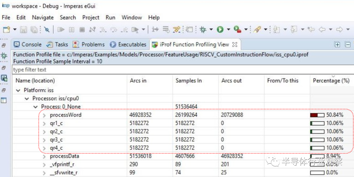Expand the processWord function row
The height and width of the screenshot is (177, 354).
[44, 115]
